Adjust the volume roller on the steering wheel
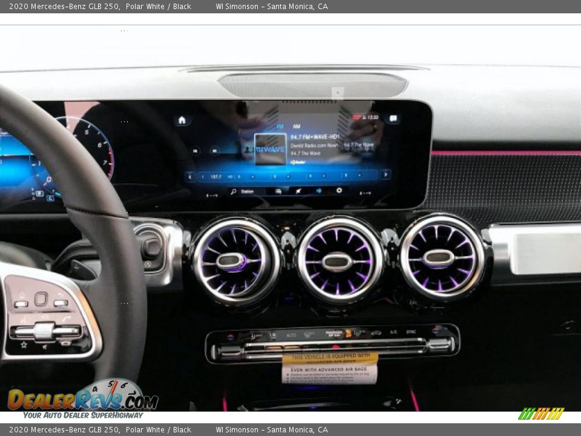The image size is (581, 436). tap(45, 330)
